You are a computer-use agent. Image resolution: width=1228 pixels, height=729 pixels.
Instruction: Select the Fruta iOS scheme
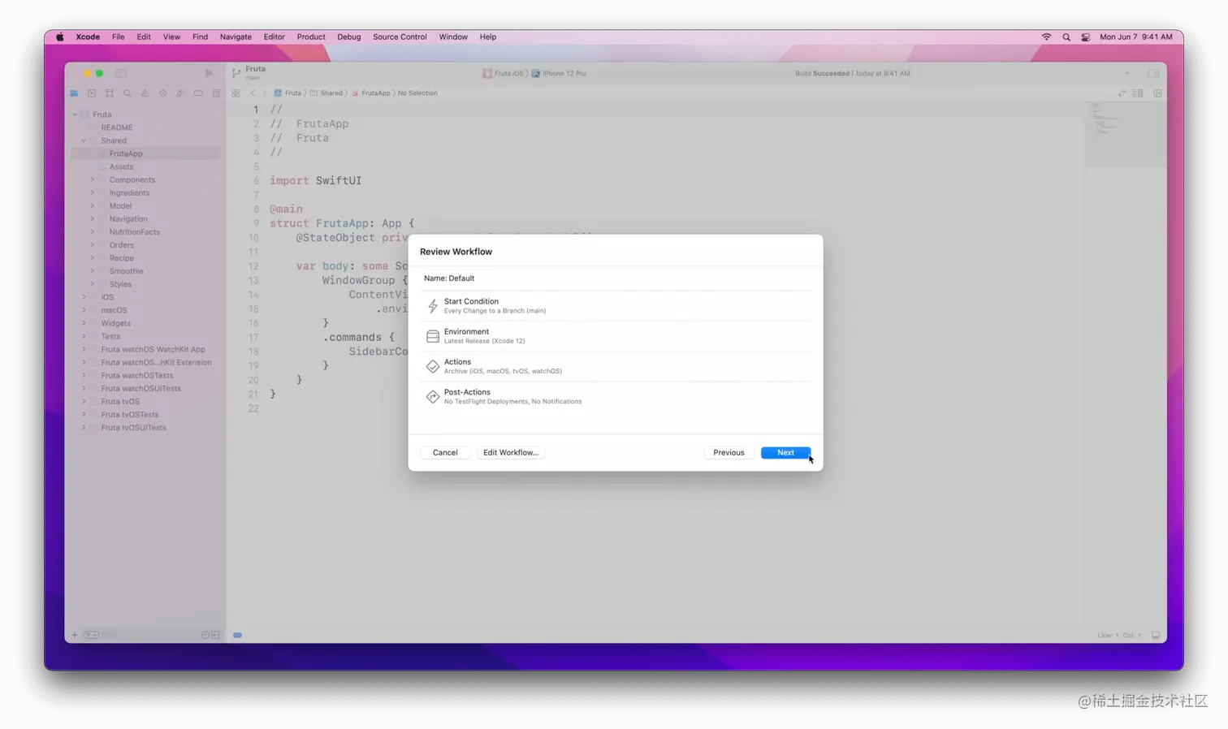(x=504, y=73)
